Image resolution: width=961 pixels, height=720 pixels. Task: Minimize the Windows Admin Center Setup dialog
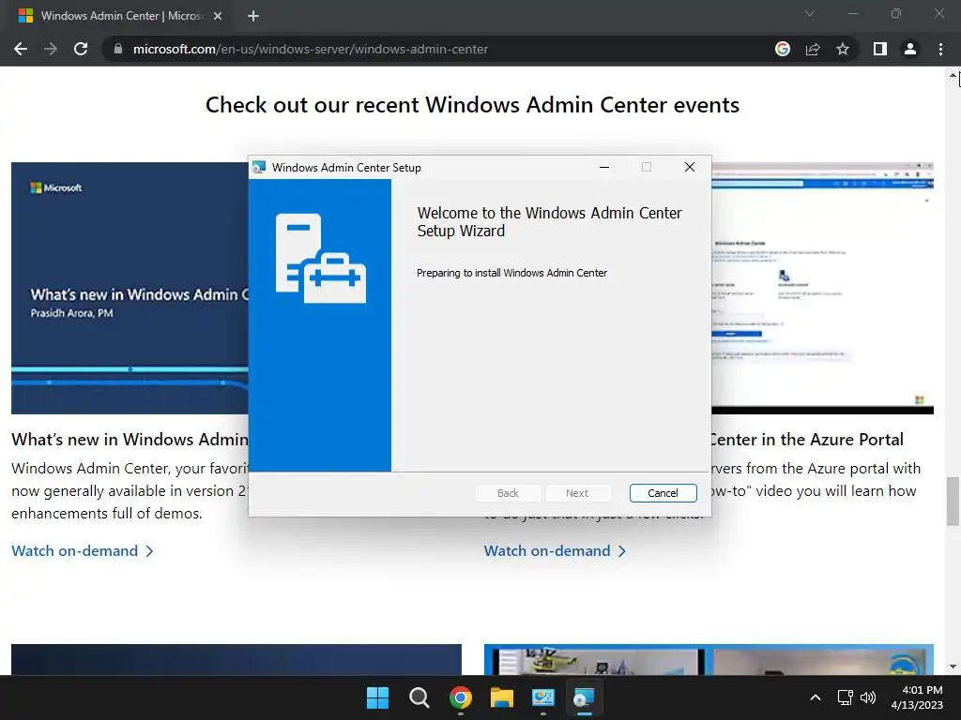pos(604,167)
